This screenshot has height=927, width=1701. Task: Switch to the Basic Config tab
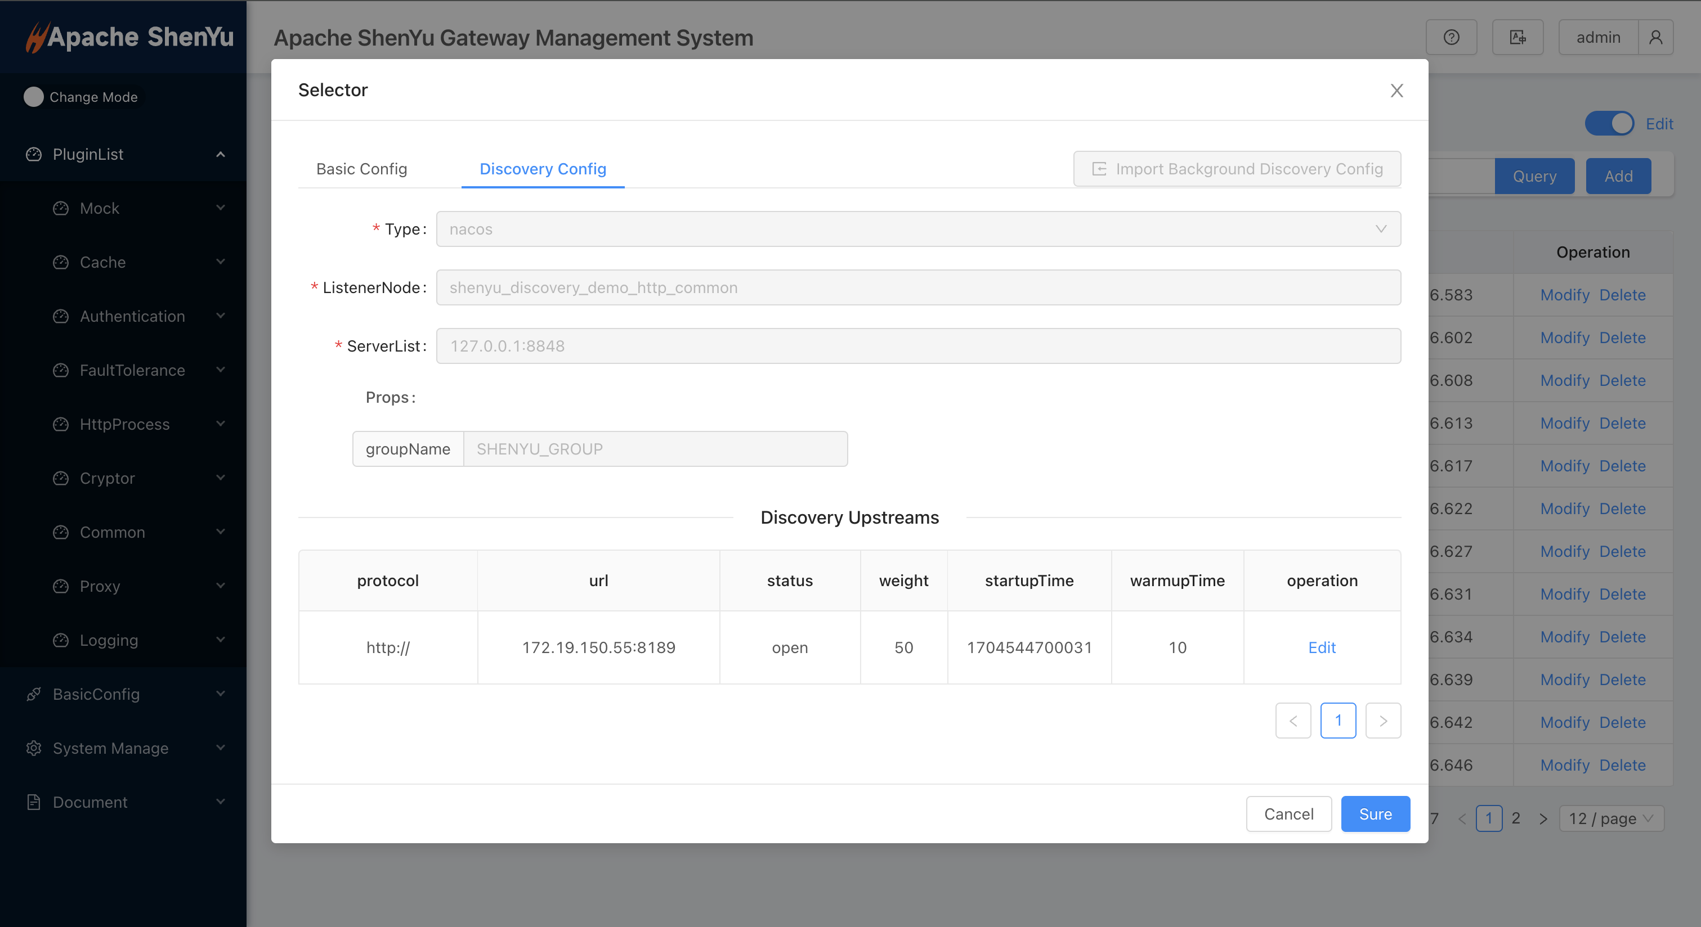pos(361,169)
